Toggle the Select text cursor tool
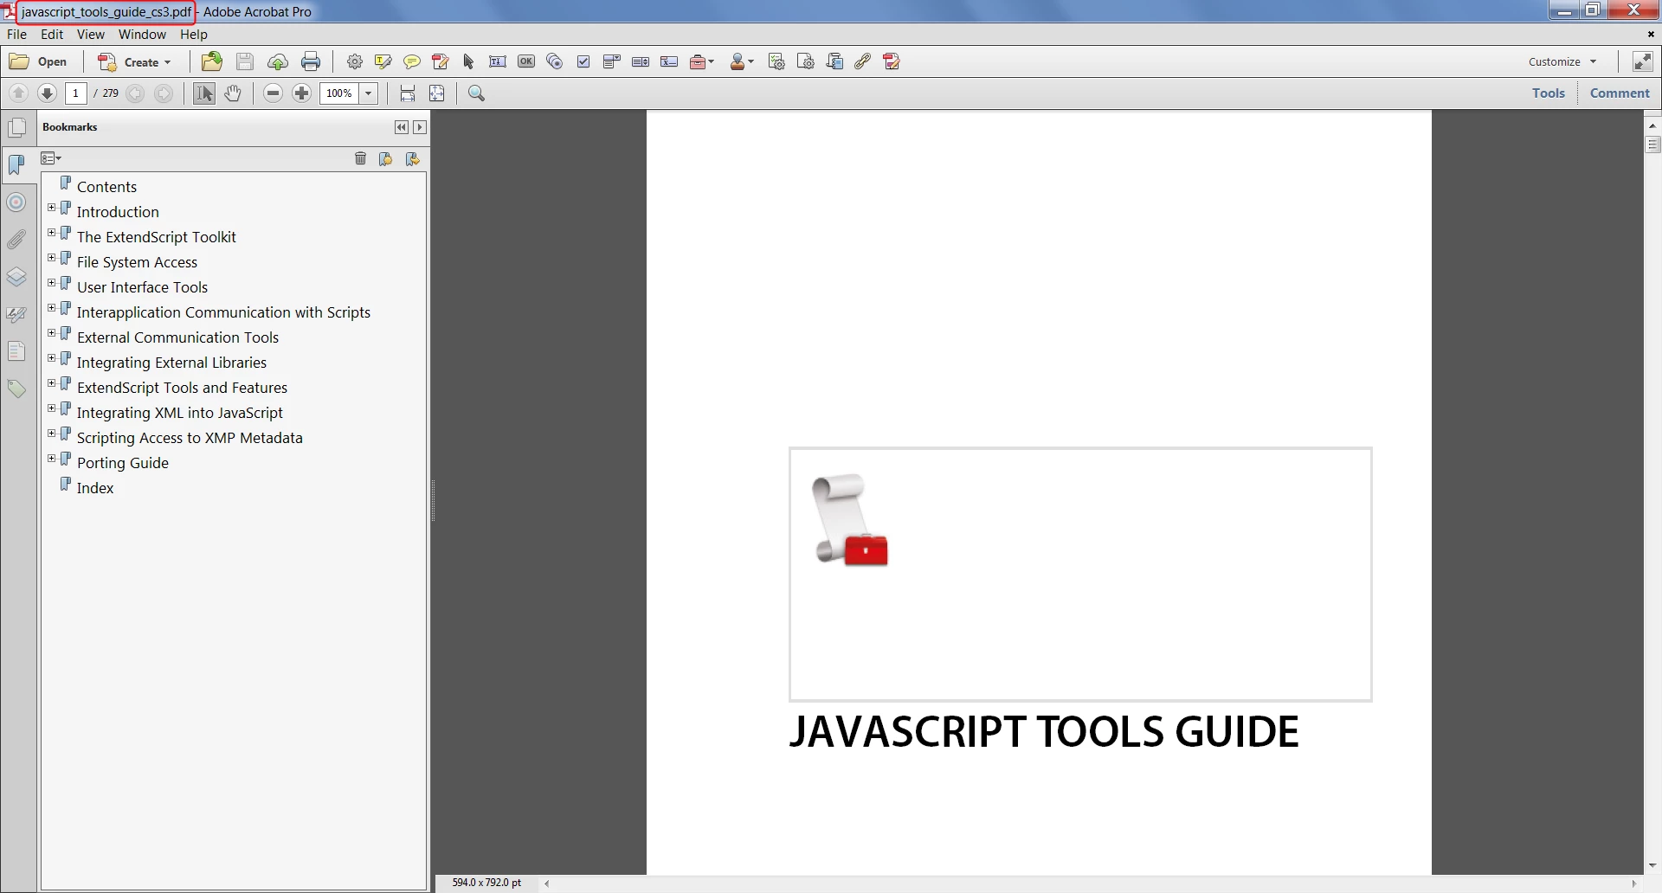The image size is (1662, 893). pos(204,93)
